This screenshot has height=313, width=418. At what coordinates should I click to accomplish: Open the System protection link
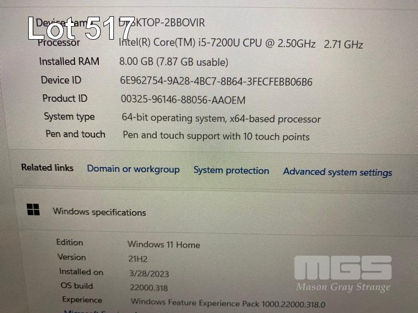tap(231, 171)
